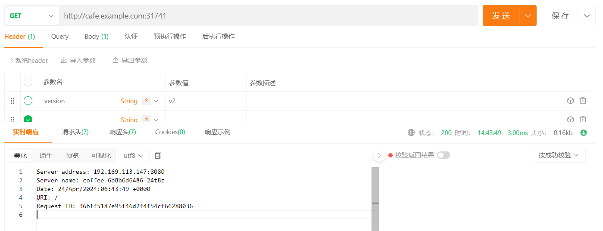Open the utf8 encoding dropdown
The height and width of the screenshot is (231, 603).
click(134, 155)
